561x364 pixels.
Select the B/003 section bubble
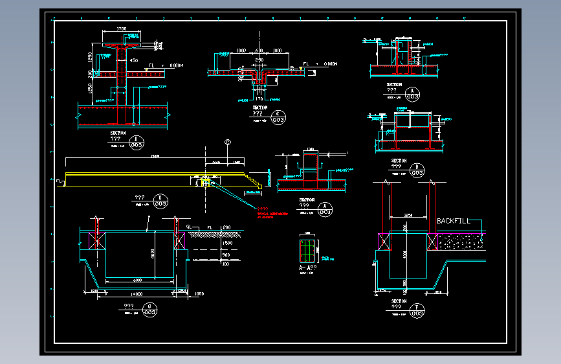(417, 170)
